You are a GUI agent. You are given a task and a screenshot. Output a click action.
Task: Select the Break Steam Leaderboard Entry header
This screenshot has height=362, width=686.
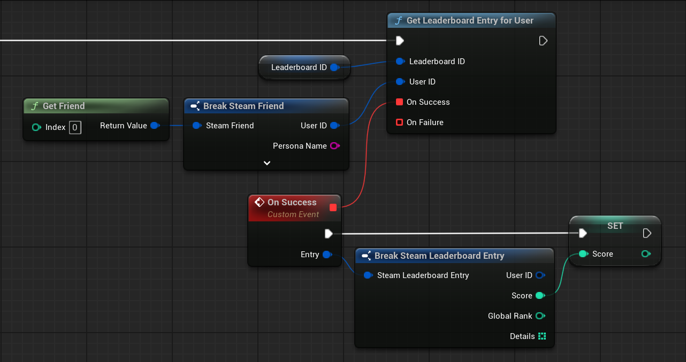click(x=439, y=256)
